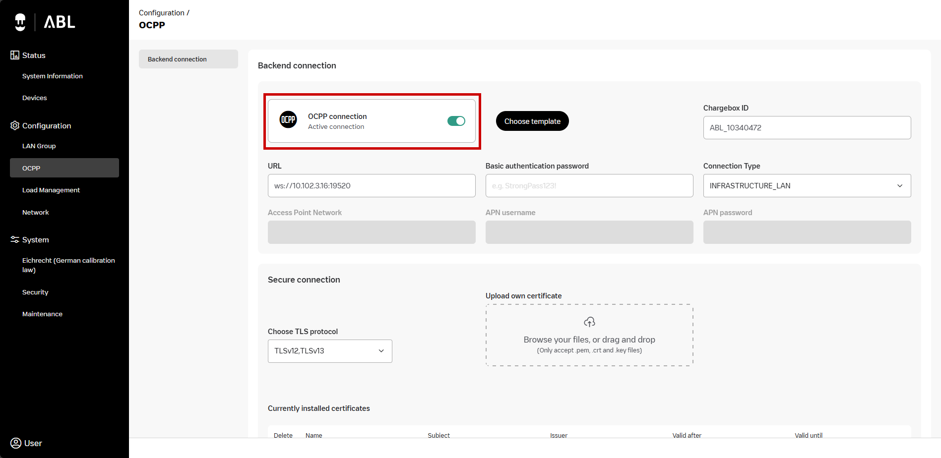Viewport: 941px width, 458px height.
Task: Click the round OCPP badge icon
Action: (x=288, y=120)
